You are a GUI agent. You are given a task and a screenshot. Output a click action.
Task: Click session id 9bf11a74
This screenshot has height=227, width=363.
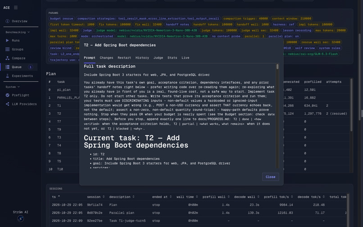point(95,205)
